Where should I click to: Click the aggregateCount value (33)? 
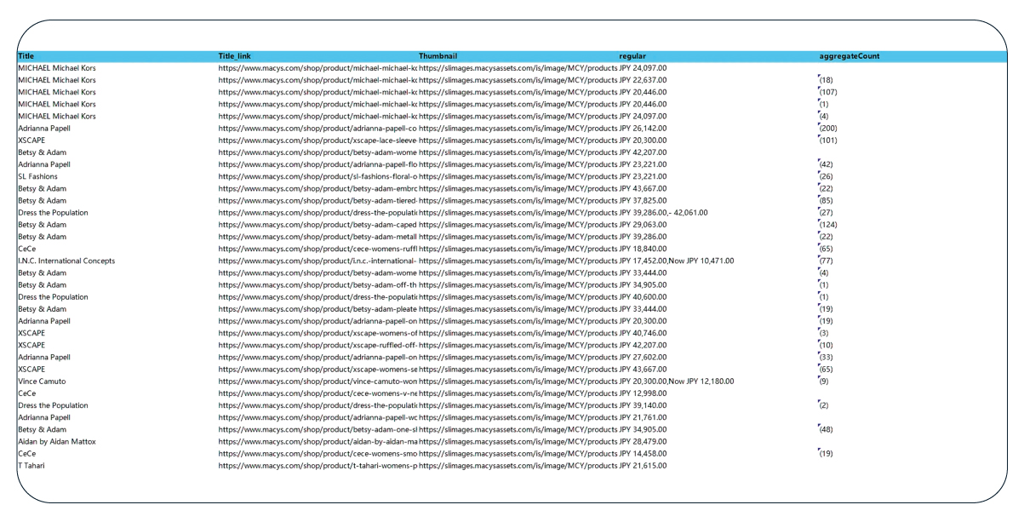[x=825, y=358]
